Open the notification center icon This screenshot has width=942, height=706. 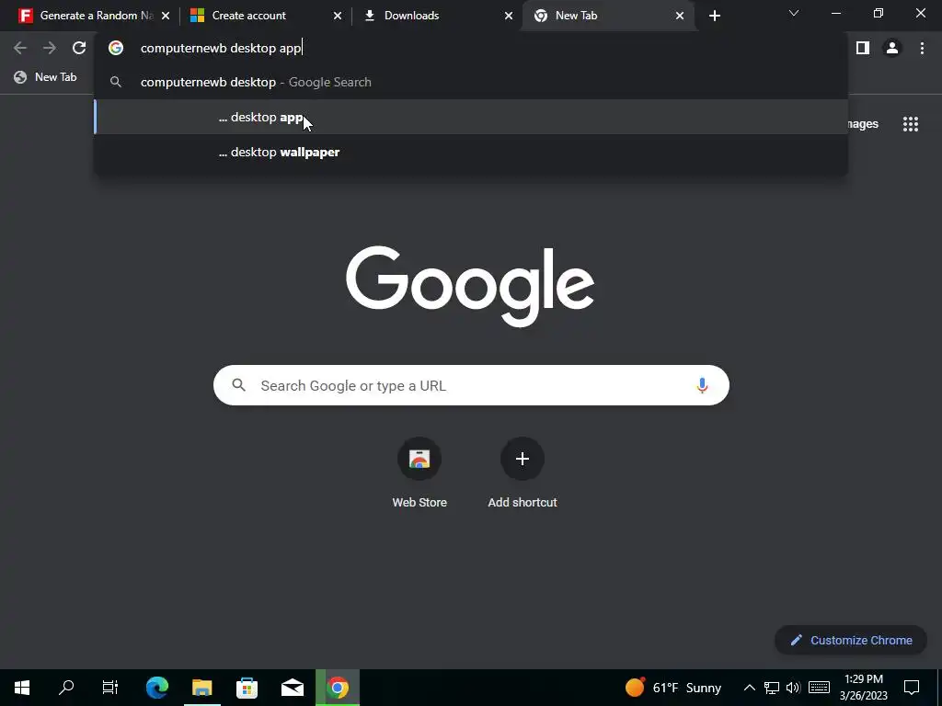pyautogui.click(x=912, y=688)
